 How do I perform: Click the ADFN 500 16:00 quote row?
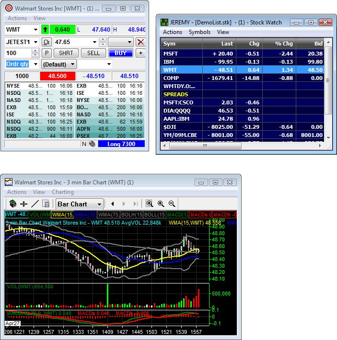(x=110, y=129)
